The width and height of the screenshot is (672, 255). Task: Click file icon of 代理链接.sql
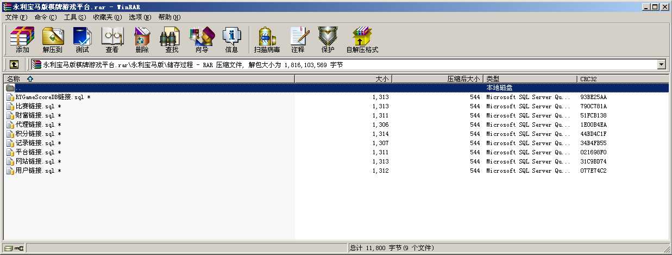coord(10,125)
